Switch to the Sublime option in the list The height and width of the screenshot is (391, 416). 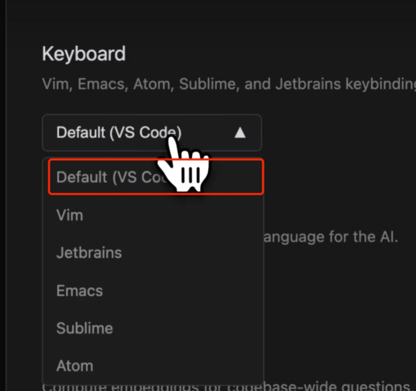coord(84,328)
